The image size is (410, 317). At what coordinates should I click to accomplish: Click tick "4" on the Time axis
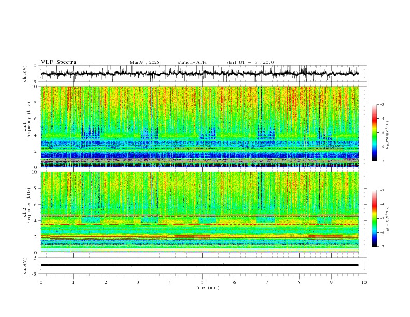170,282
